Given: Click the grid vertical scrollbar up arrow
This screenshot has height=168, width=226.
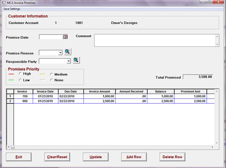Looking at the screenshot, I should click(217, 91).
